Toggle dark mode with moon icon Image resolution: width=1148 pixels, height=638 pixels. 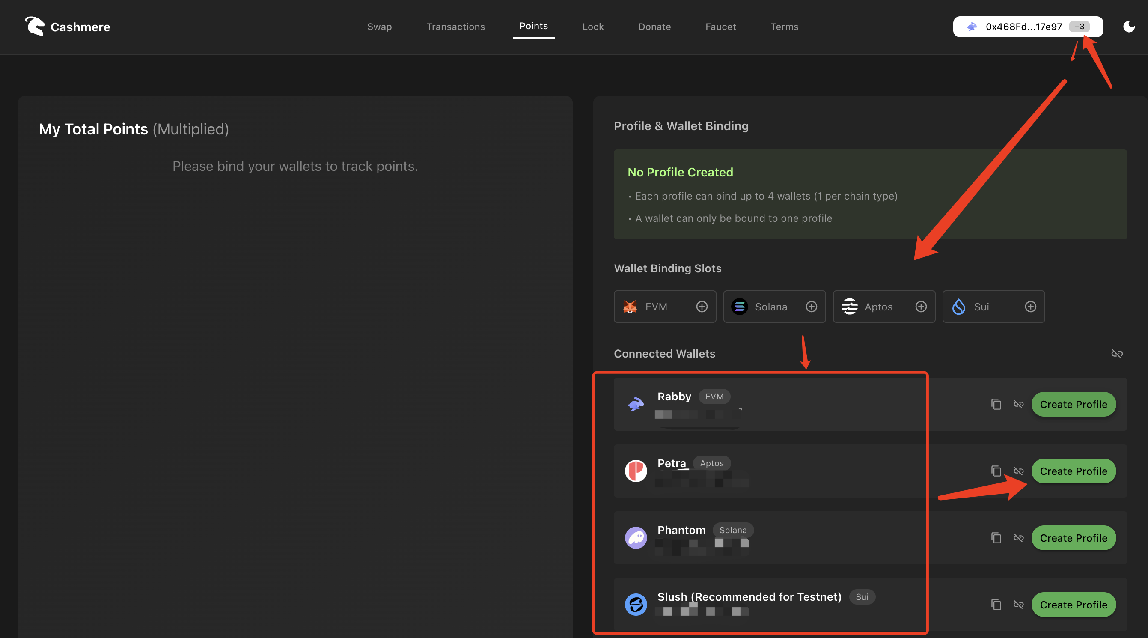tap(1128, 27)
